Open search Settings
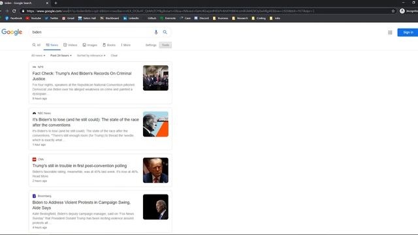The height and width of the screenshot is (235, 418). tap(151, 45)
